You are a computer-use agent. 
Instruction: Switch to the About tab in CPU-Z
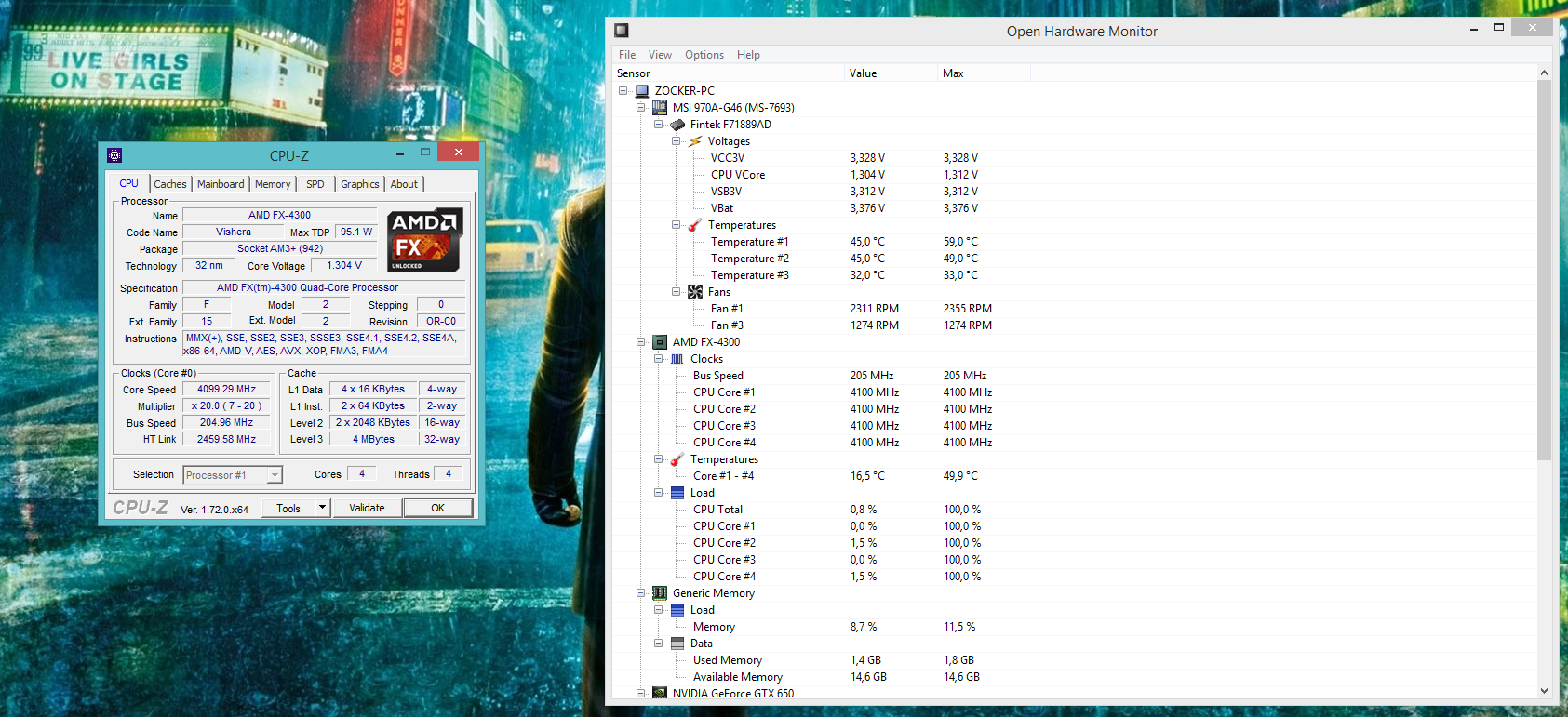tap(404, 184)
